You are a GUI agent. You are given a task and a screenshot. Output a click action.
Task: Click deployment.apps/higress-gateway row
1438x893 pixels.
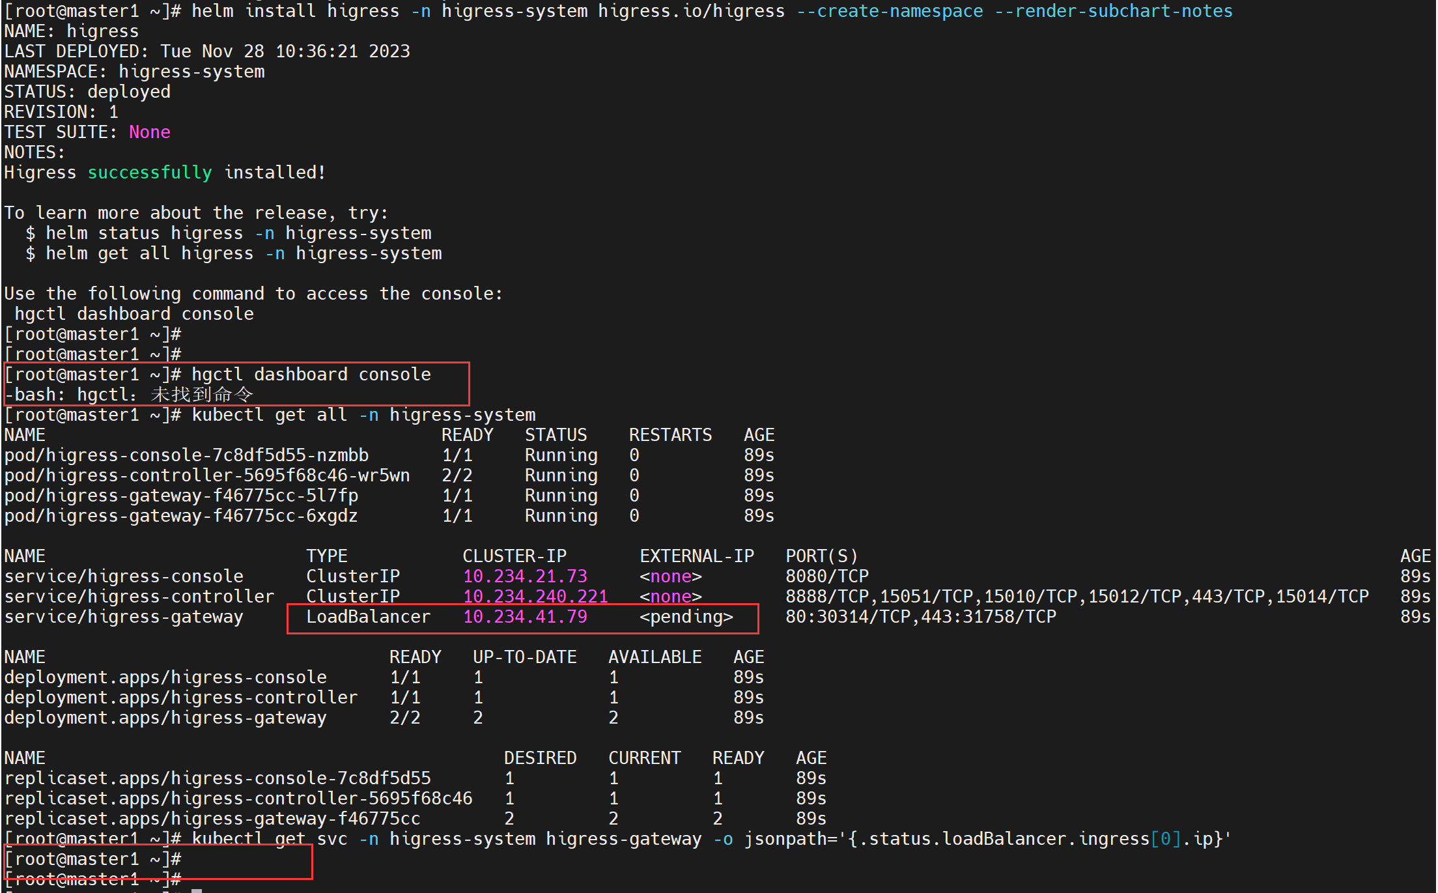tap(165, 718)
